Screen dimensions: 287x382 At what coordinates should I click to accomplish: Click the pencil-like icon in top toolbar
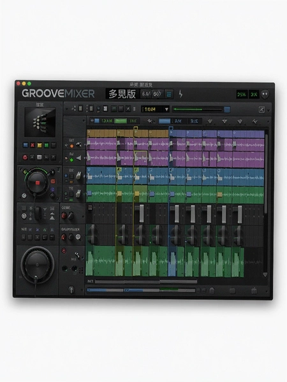pos(128,109)
